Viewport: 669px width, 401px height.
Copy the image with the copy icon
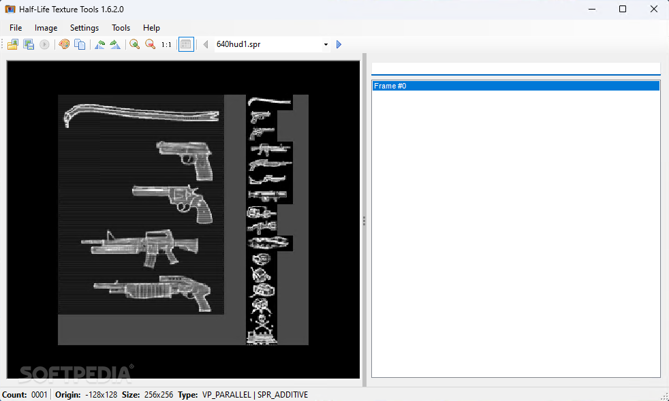tap(80, 44)
